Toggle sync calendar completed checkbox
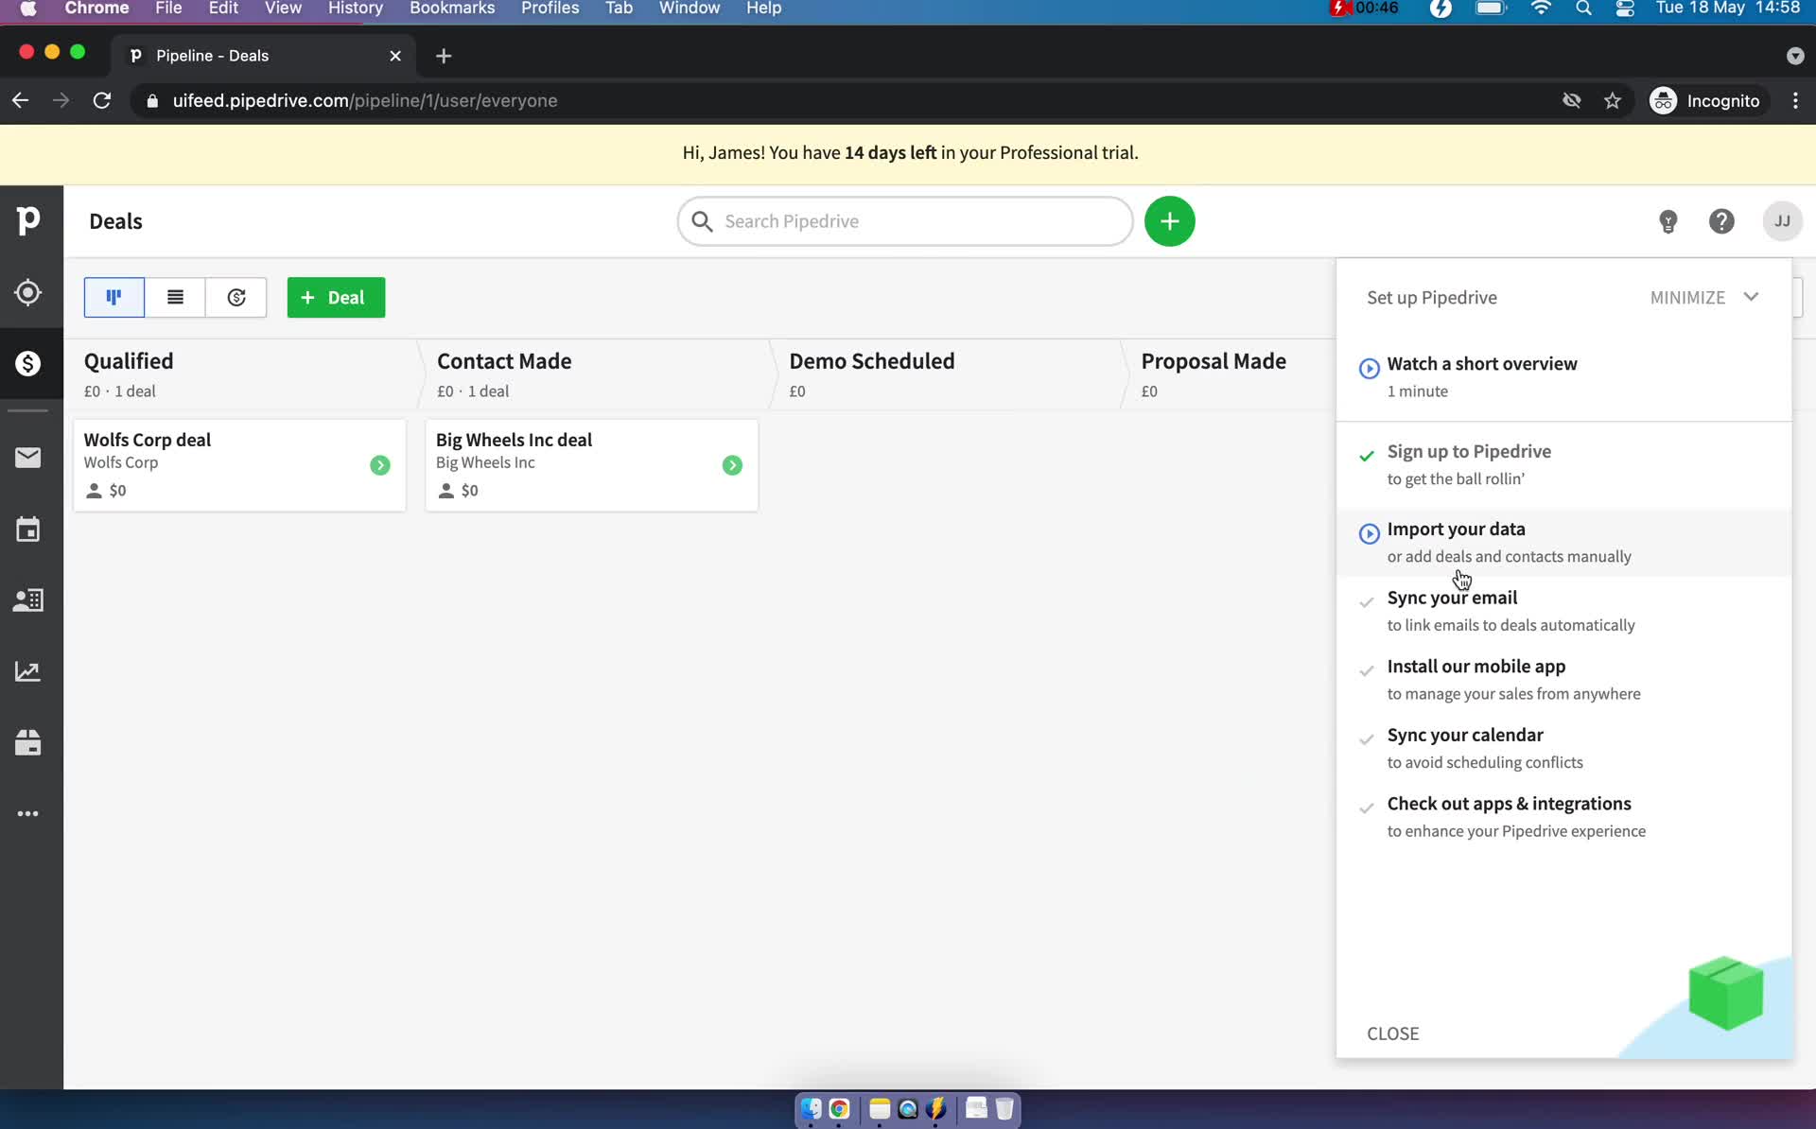 point(1368,737)
